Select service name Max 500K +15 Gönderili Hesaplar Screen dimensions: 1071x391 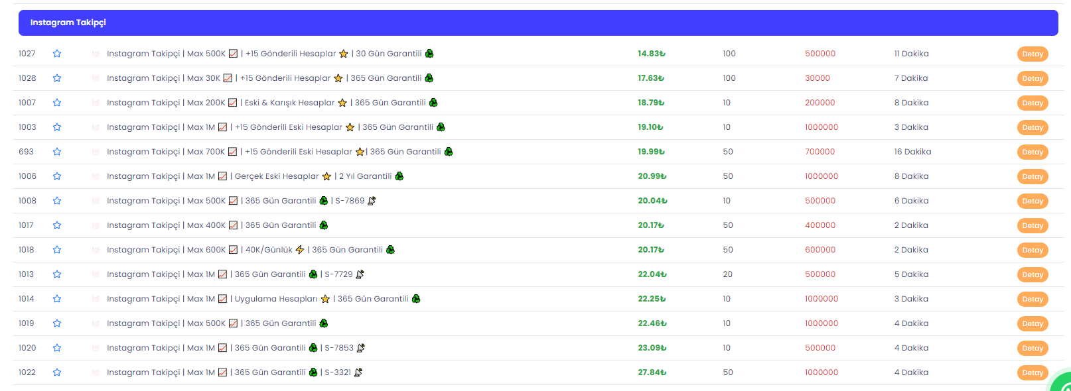(x=270, y=54)
